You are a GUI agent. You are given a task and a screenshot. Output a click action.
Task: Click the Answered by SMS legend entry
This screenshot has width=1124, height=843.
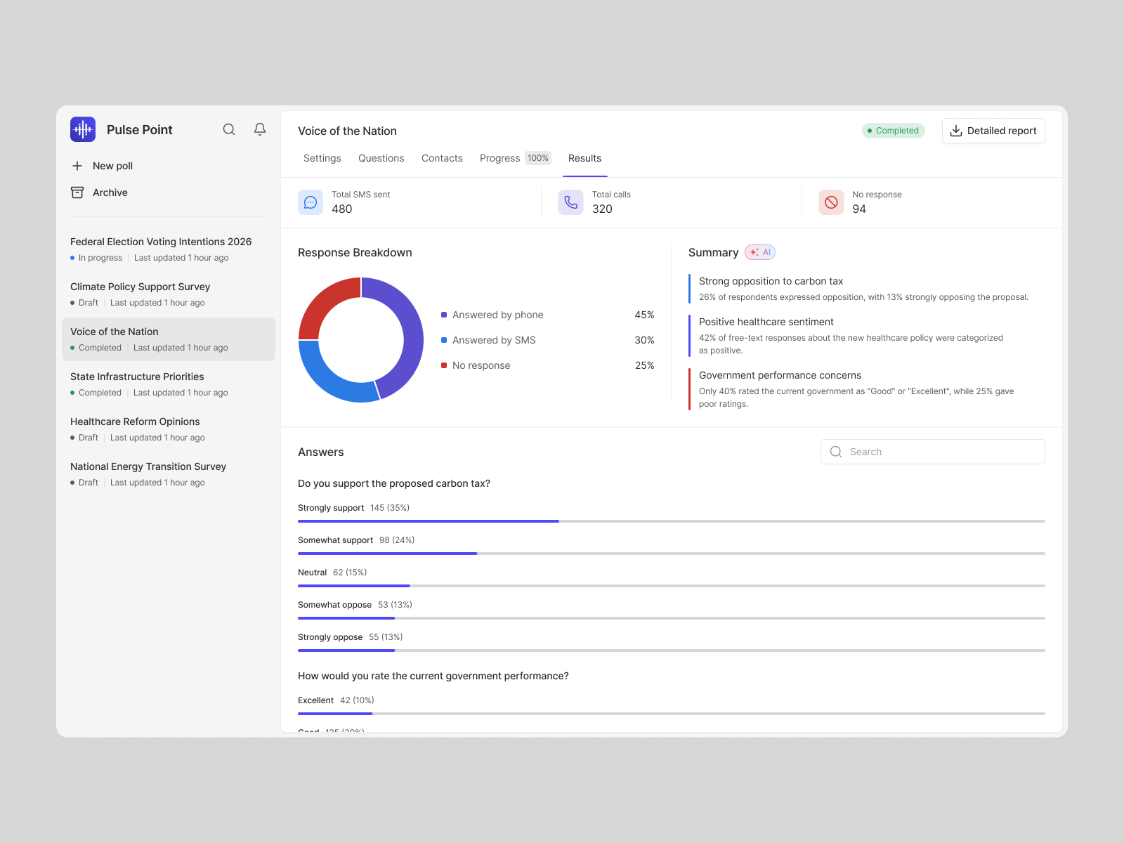pyautogui.click(x=548, y=340)
